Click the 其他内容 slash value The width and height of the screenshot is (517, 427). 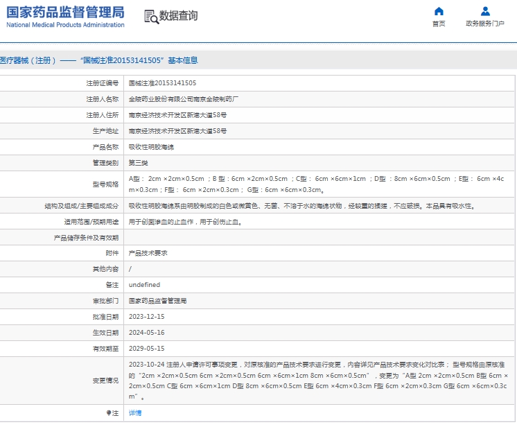pyautogui.click(x=130, y=269)
